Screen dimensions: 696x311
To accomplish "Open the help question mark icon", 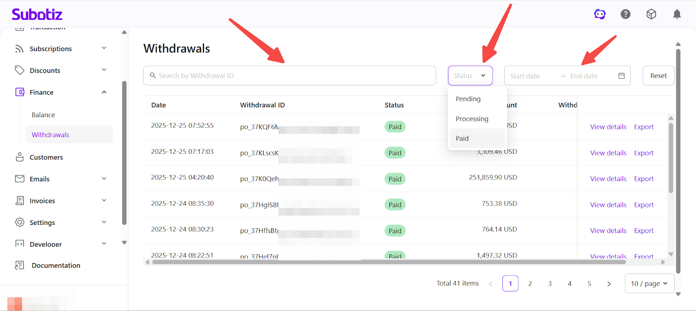I will click(626, 14).
